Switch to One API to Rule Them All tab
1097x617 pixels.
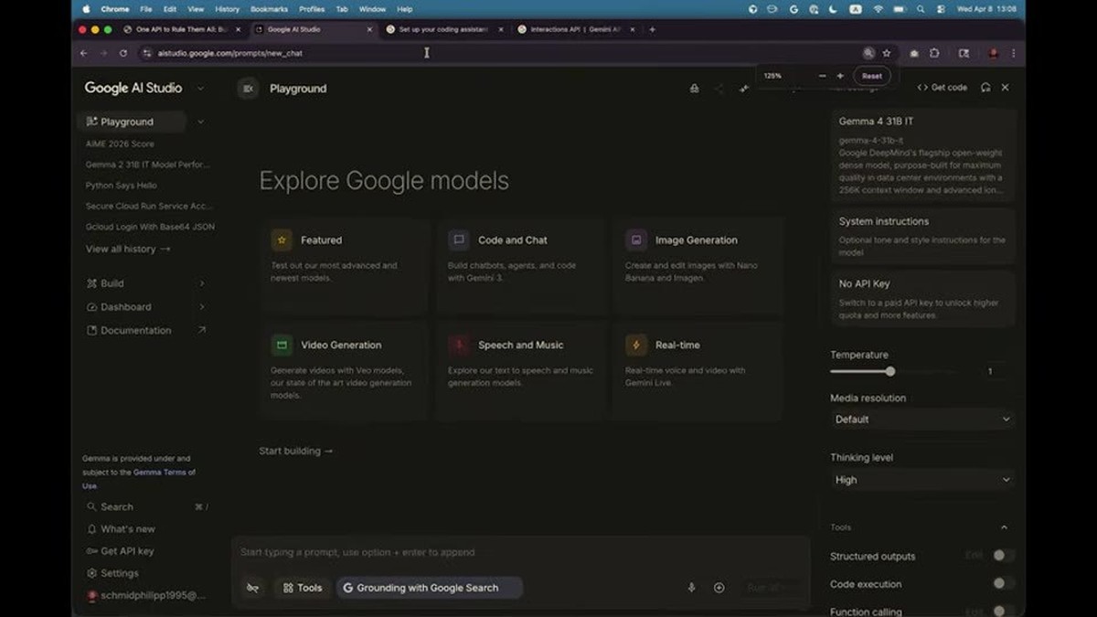tap(182, 29)
